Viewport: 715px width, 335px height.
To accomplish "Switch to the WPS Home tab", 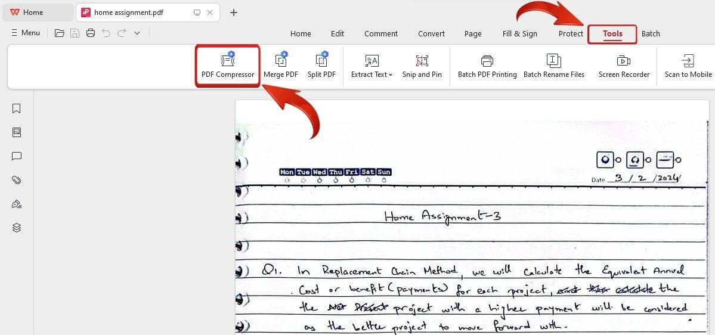I will tap(38, 13).
